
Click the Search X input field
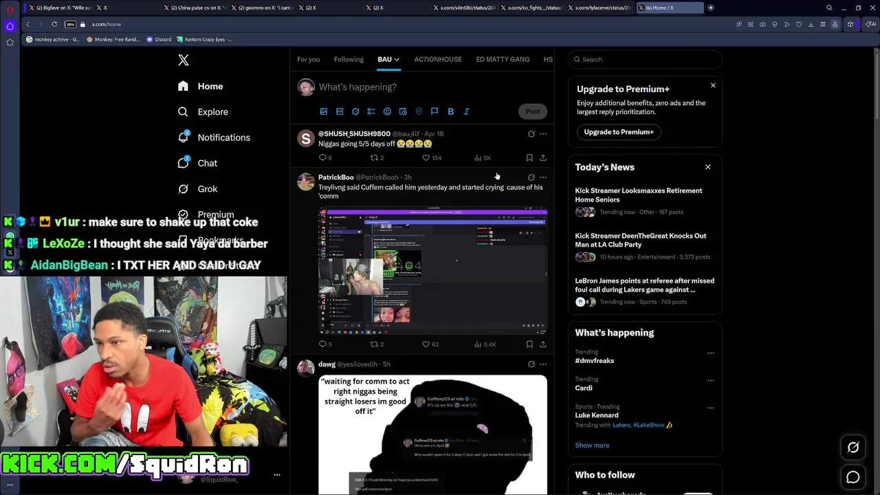click(x=645, y=59)
